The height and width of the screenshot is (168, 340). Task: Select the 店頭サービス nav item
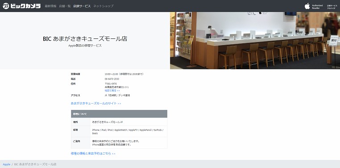pos(82,6)
